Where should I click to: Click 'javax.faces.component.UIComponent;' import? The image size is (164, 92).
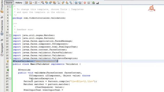point(45,44)
